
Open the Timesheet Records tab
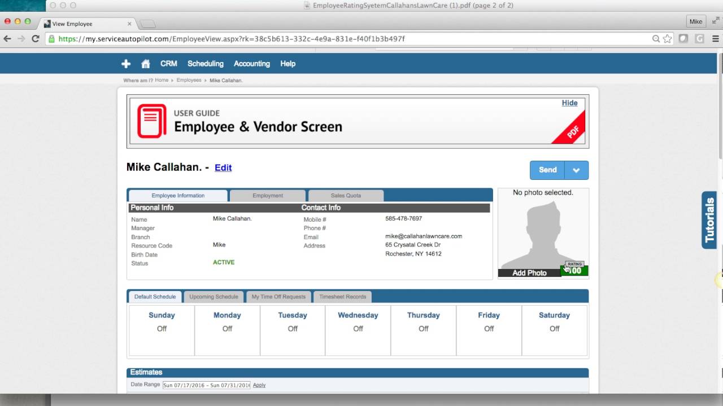342,297
